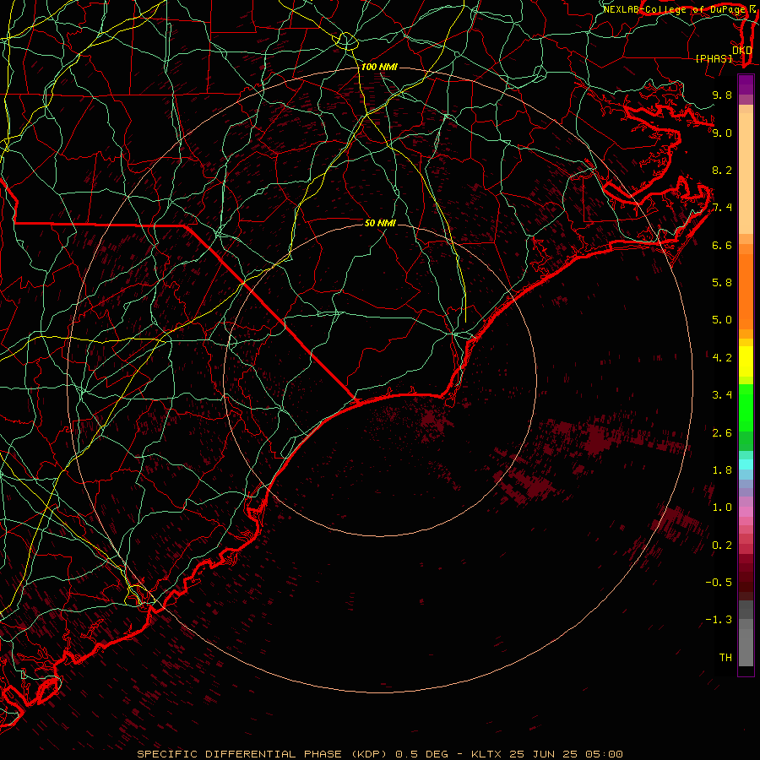
Task: Click the 0.2 value on the color scale
Action: pos(722,546)
